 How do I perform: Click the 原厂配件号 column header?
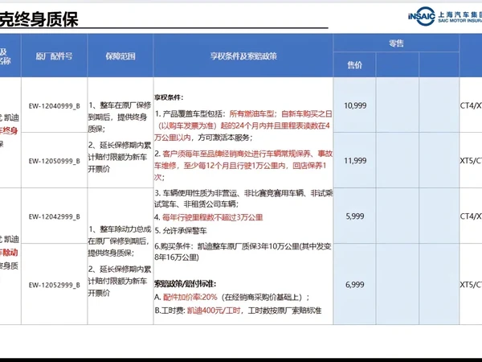[x=54, y=56]
